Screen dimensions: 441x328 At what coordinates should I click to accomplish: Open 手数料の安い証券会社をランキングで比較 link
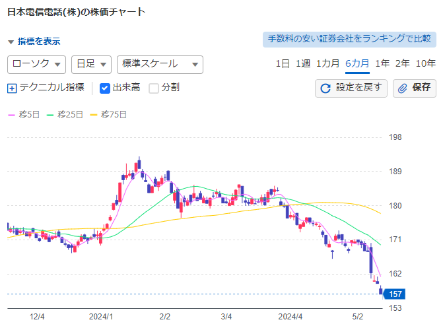[x=347, y=40]
